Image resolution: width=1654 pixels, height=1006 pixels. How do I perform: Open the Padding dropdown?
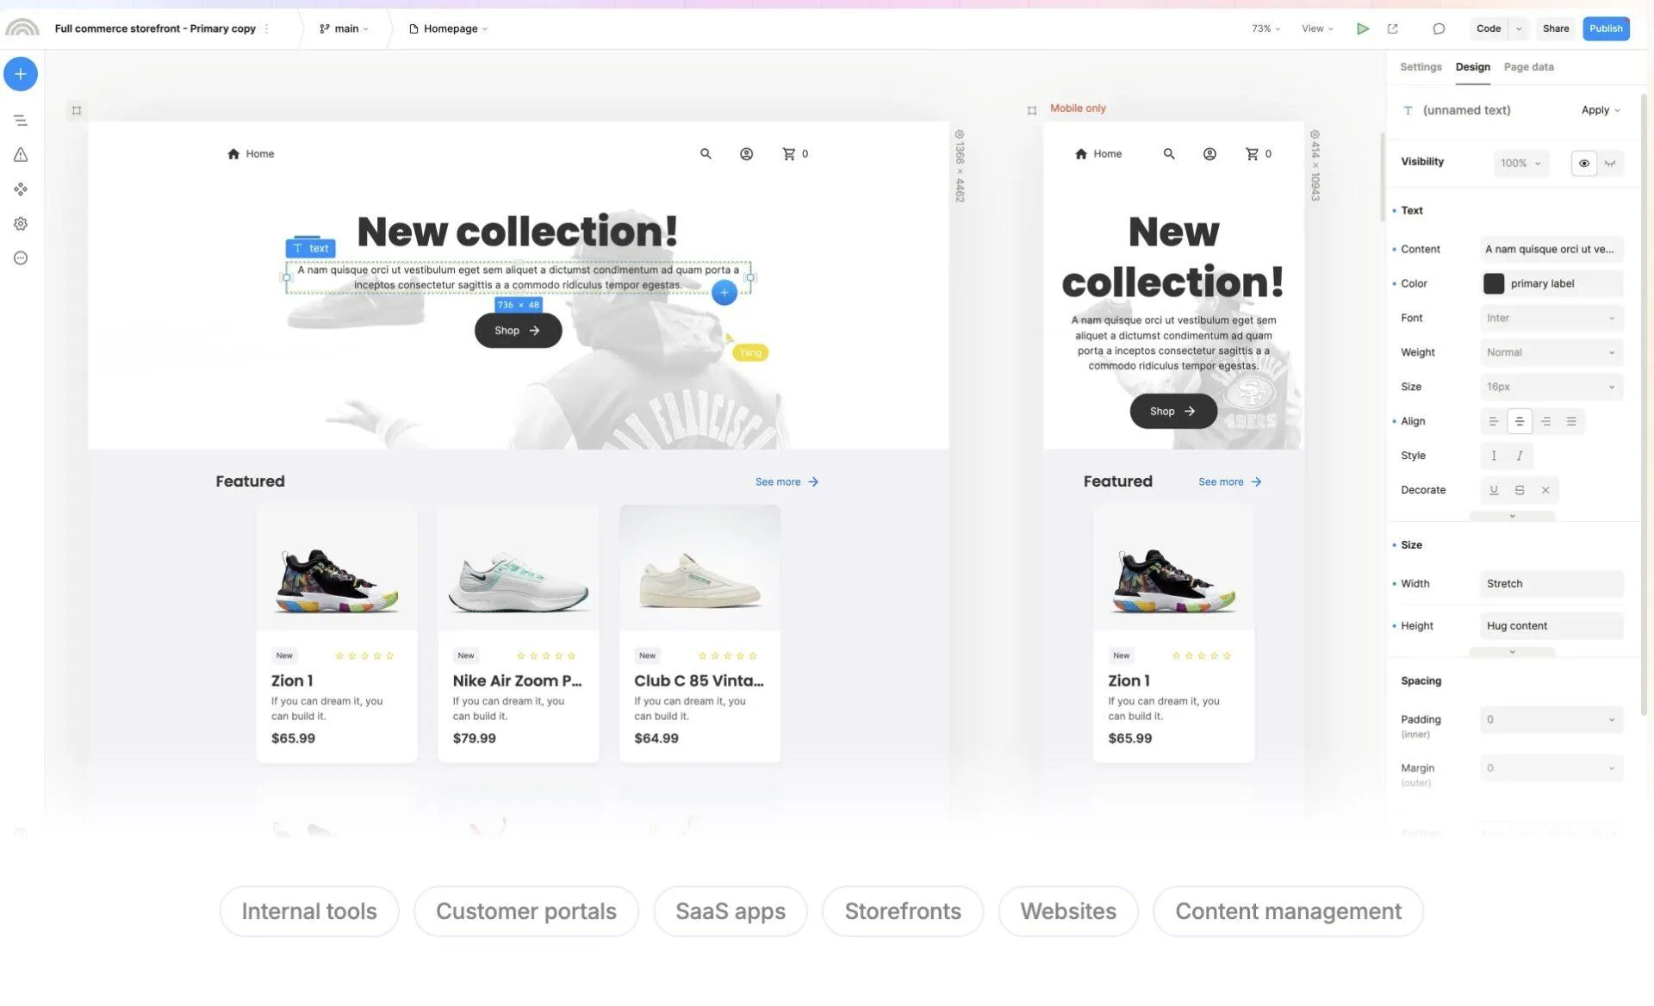pyautogui.click(x=1551, y=720)
